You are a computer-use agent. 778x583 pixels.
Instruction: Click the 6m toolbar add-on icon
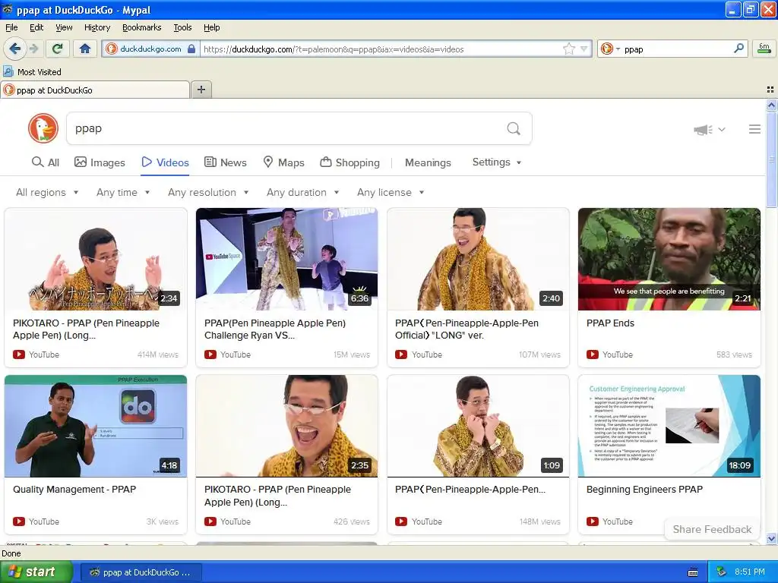(764, 49)
